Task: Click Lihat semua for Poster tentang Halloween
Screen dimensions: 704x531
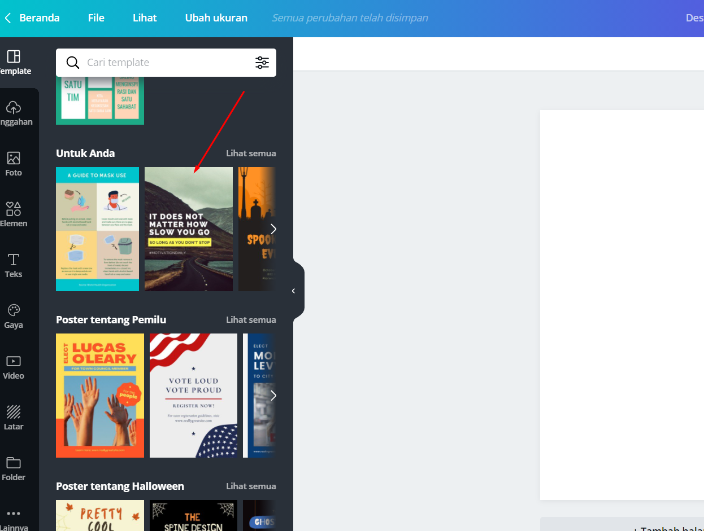Action: [x=251, y=486]
